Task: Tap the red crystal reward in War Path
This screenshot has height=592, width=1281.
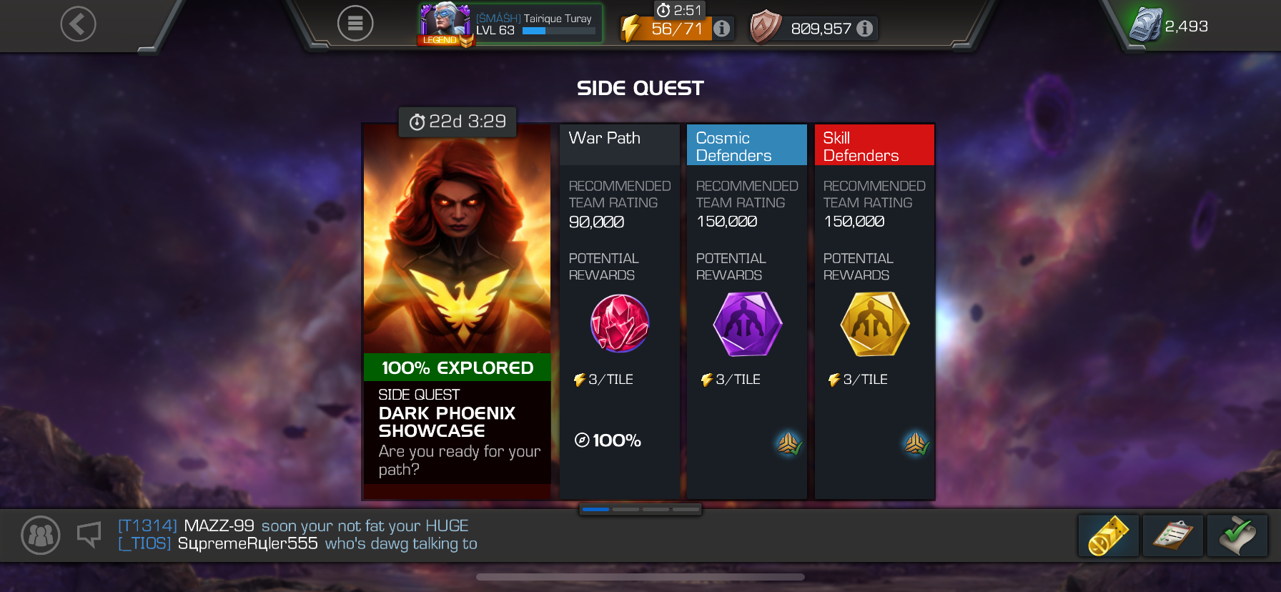Action: (x=620, y=323)
